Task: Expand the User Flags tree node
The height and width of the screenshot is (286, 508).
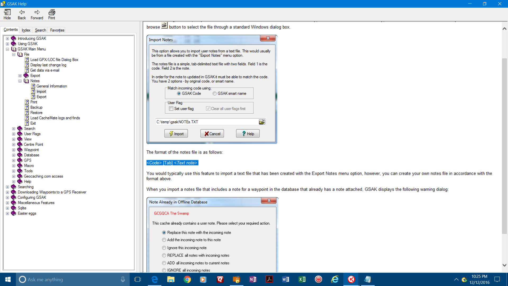Action: tap(14, 134)
